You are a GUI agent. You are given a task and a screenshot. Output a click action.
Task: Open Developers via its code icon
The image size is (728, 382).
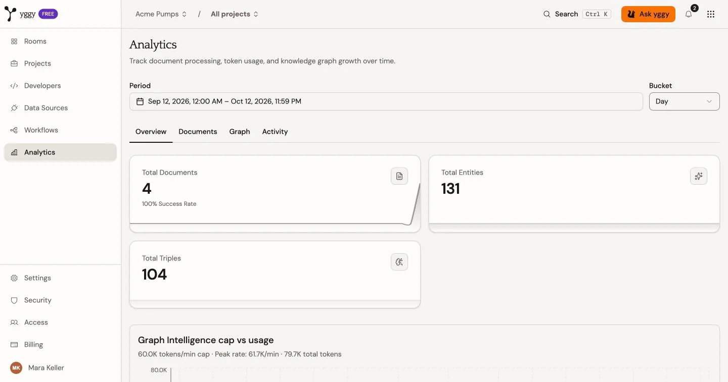pos(14,86)
